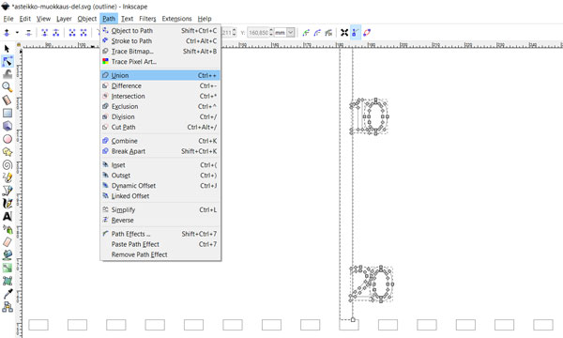Open the Help menu
The image size is (563, 338).
[x=205, y=19]
